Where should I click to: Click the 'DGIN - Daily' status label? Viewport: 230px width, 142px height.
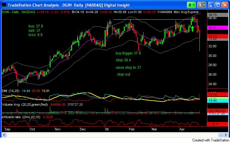pyautogui.click(x=10, y=12)
